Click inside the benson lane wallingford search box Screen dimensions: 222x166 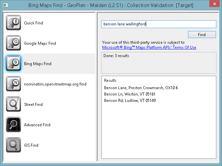pos(159,24)
